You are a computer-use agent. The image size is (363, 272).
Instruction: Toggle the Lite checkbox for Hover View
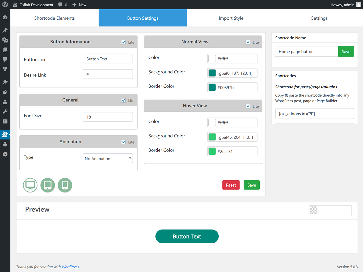click(x=248, y=106)
